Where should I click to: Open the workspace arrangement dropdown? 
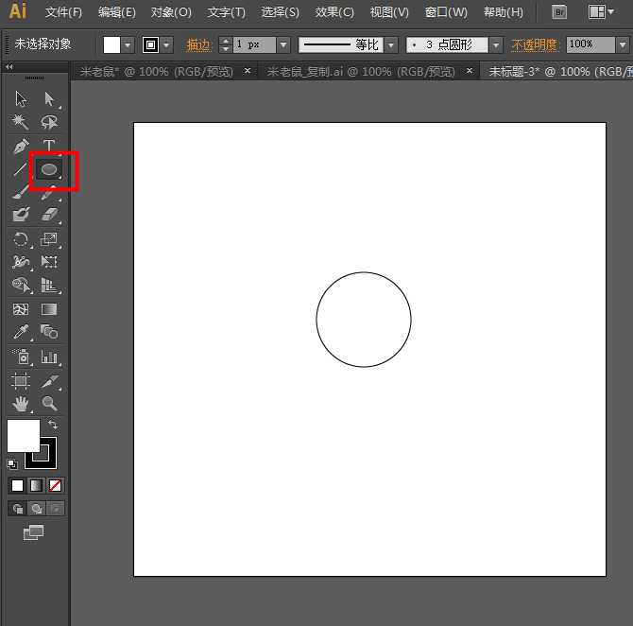601,12
